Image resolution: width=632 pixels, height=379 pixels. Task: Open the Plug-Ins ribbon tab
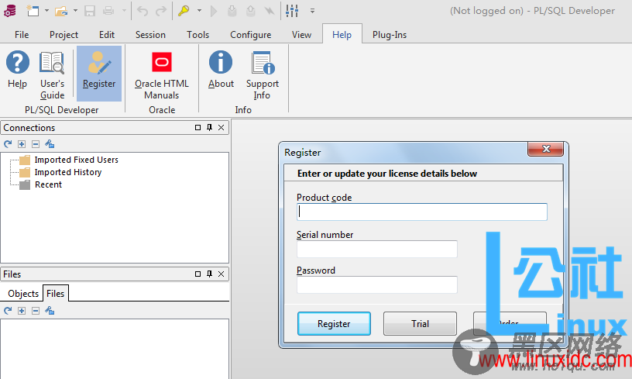pyautogui.click(x=390, y=35)
